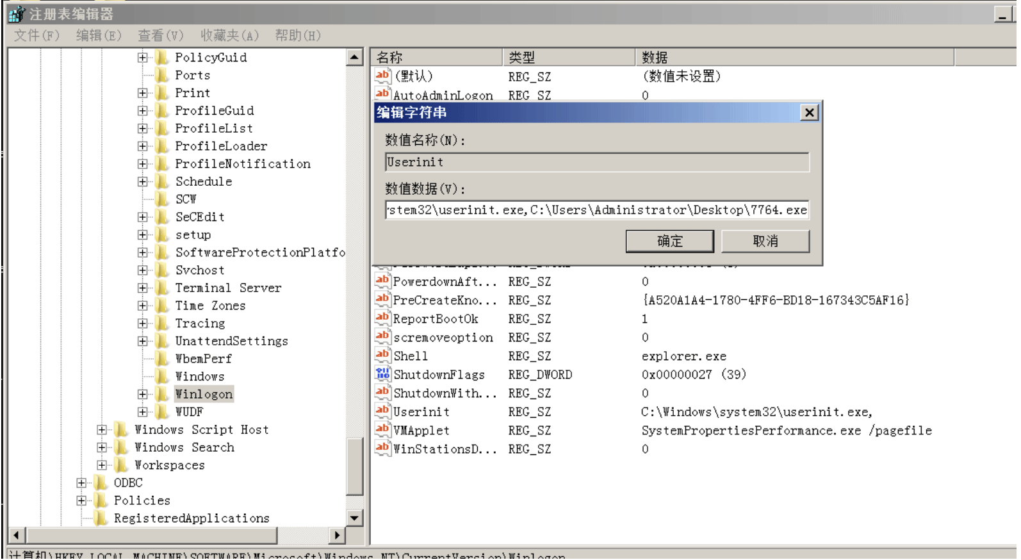
Task: Expand the Time Zones key
Action: tap(142, 306)
